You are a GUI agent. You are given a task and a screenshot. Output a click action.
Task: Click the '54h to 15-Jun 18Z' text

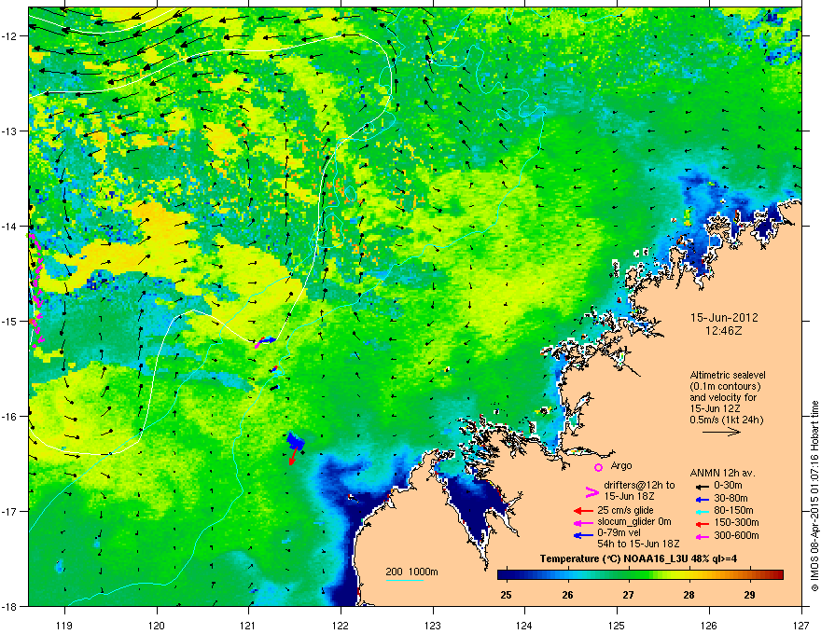pos(638,544)
